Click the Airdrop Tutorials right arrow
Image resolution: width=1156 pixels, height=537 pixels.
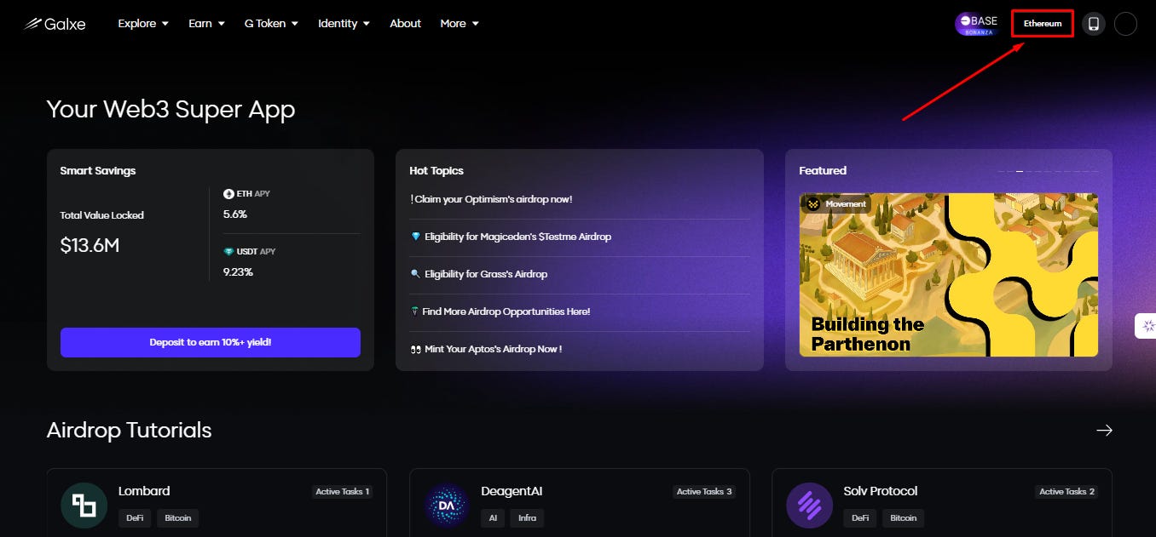click(1104, 431)
